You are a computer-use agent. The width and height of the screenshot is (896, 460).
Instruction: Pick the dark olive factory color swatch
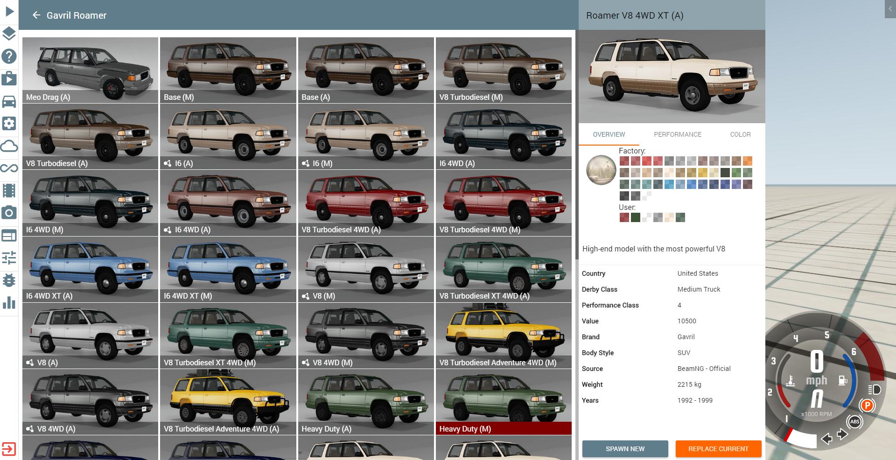coord(725,173)
